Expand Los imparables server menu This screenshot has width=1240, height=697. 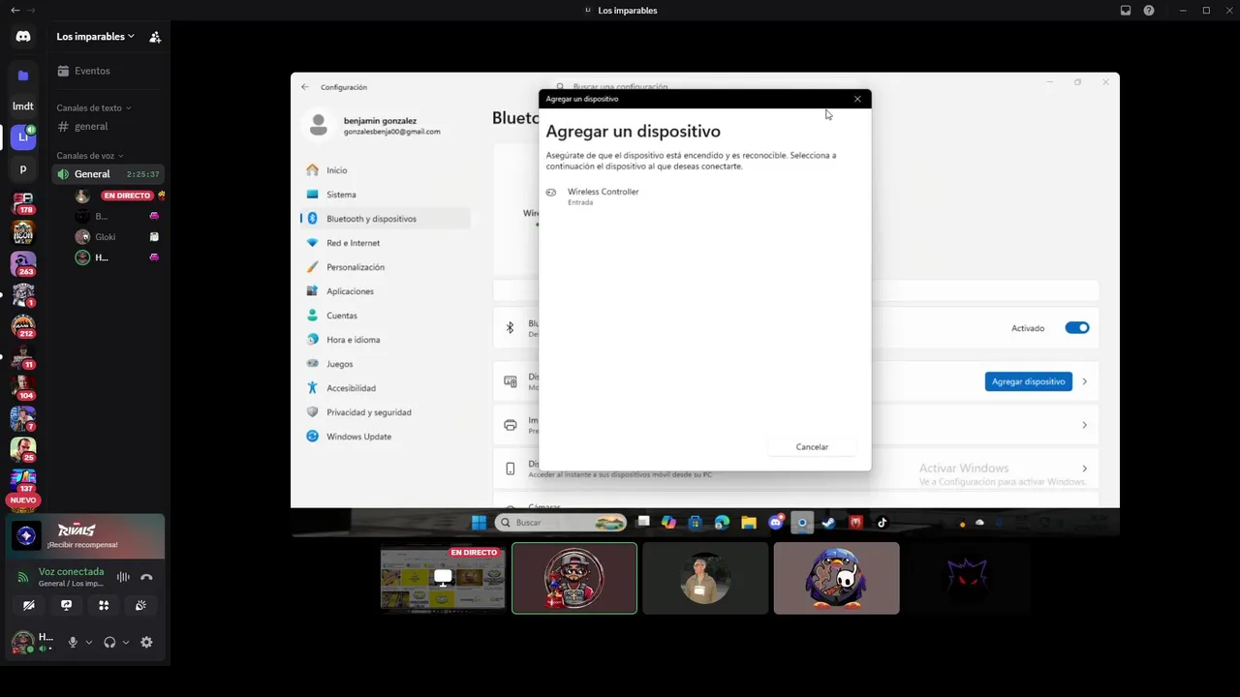pyautogui.click(x=95, y=37)
